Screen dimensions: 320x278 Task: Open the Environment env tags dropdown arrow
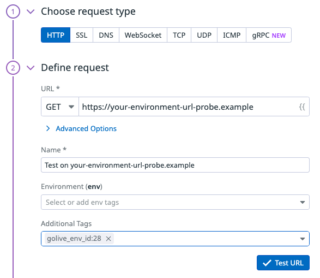click(x=303, y=203)
